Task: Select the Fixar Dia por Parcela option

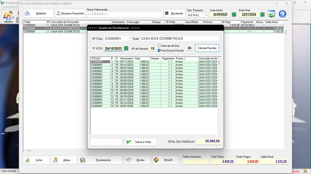Action: tap(159, 50)
